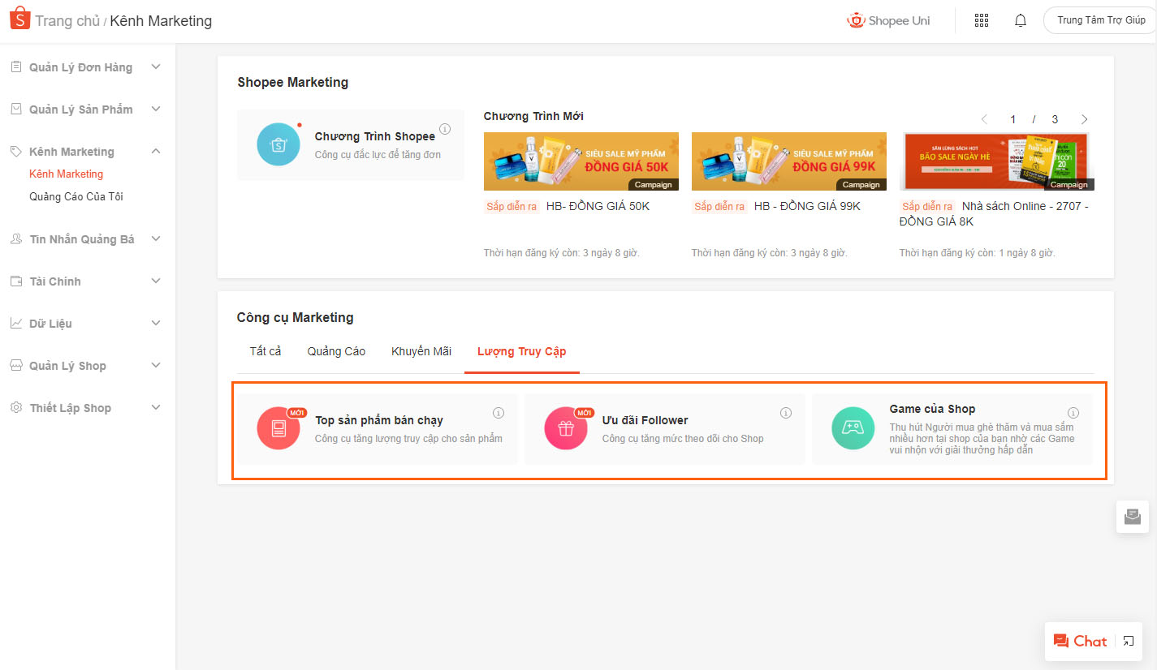The width and height of the screenshot is (1157, 670).
Task: Open the Chương Trình Shopee blue icon
Action: (278, 145)
